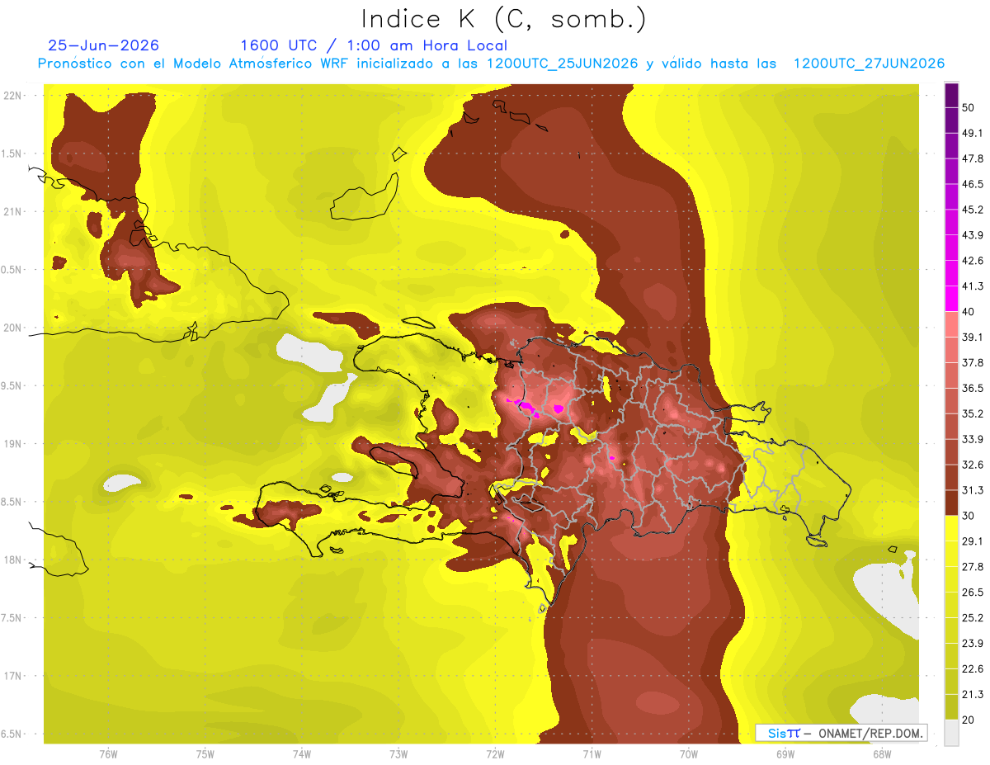Click the longitude label '70W'
Screen dimensions: 990x765
689,753
